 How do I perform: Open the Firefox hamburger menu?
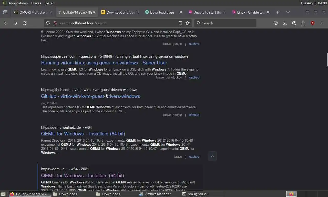coord(322,23)
